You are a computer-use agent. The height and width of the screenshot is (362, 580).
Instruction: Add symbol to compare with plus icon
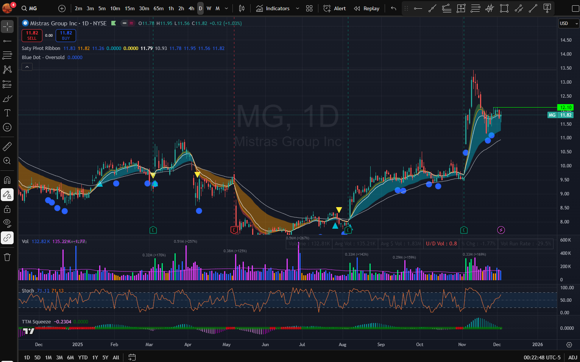62,8
